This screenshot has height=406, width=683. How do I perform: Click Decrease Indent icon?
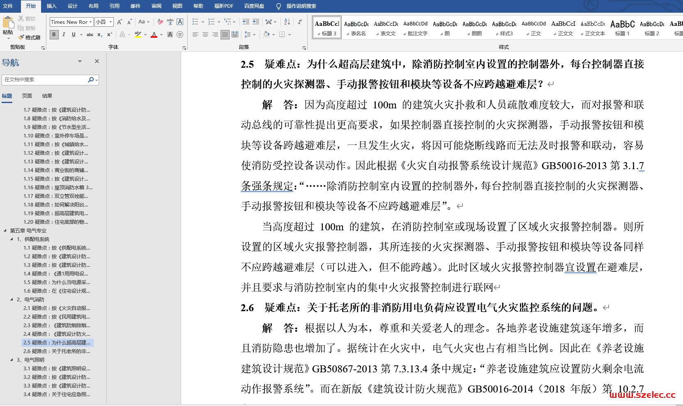tap(246, 22)
